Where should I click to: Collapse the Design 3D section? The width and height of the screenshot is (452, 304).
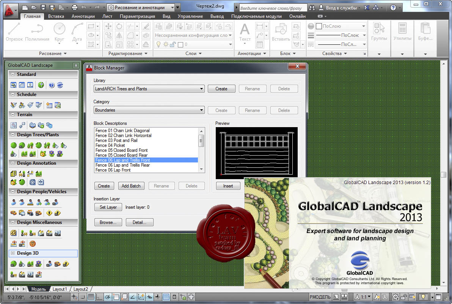13,253
